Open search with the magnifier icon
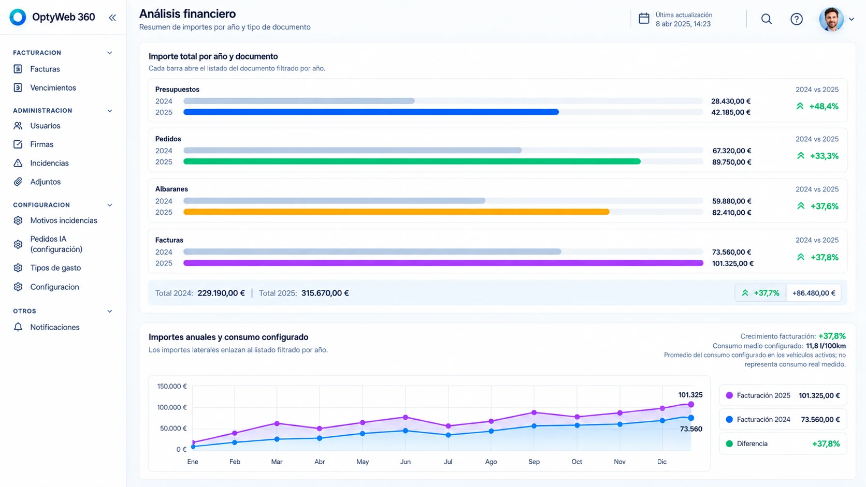This screenshot has width=866, height=487. coord(767,19)
